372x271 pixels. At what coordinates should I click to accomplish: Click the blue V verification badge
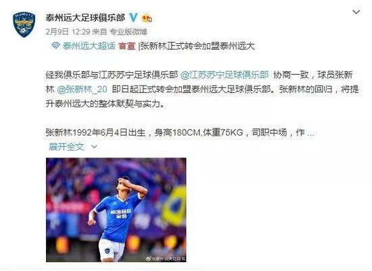pyautogui.click(x=133, y=18)
